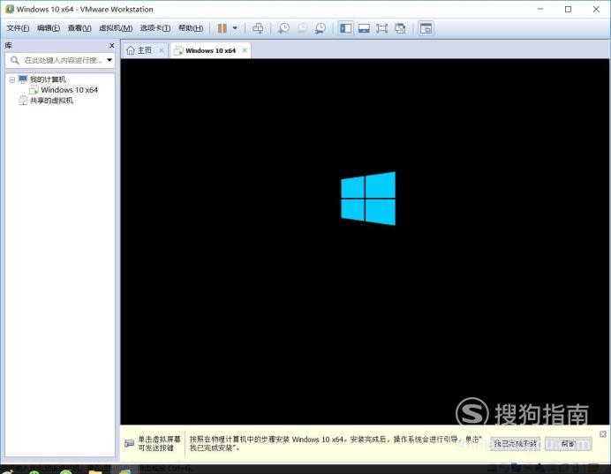Close the 库 library panel

click(x=112, y=46)
